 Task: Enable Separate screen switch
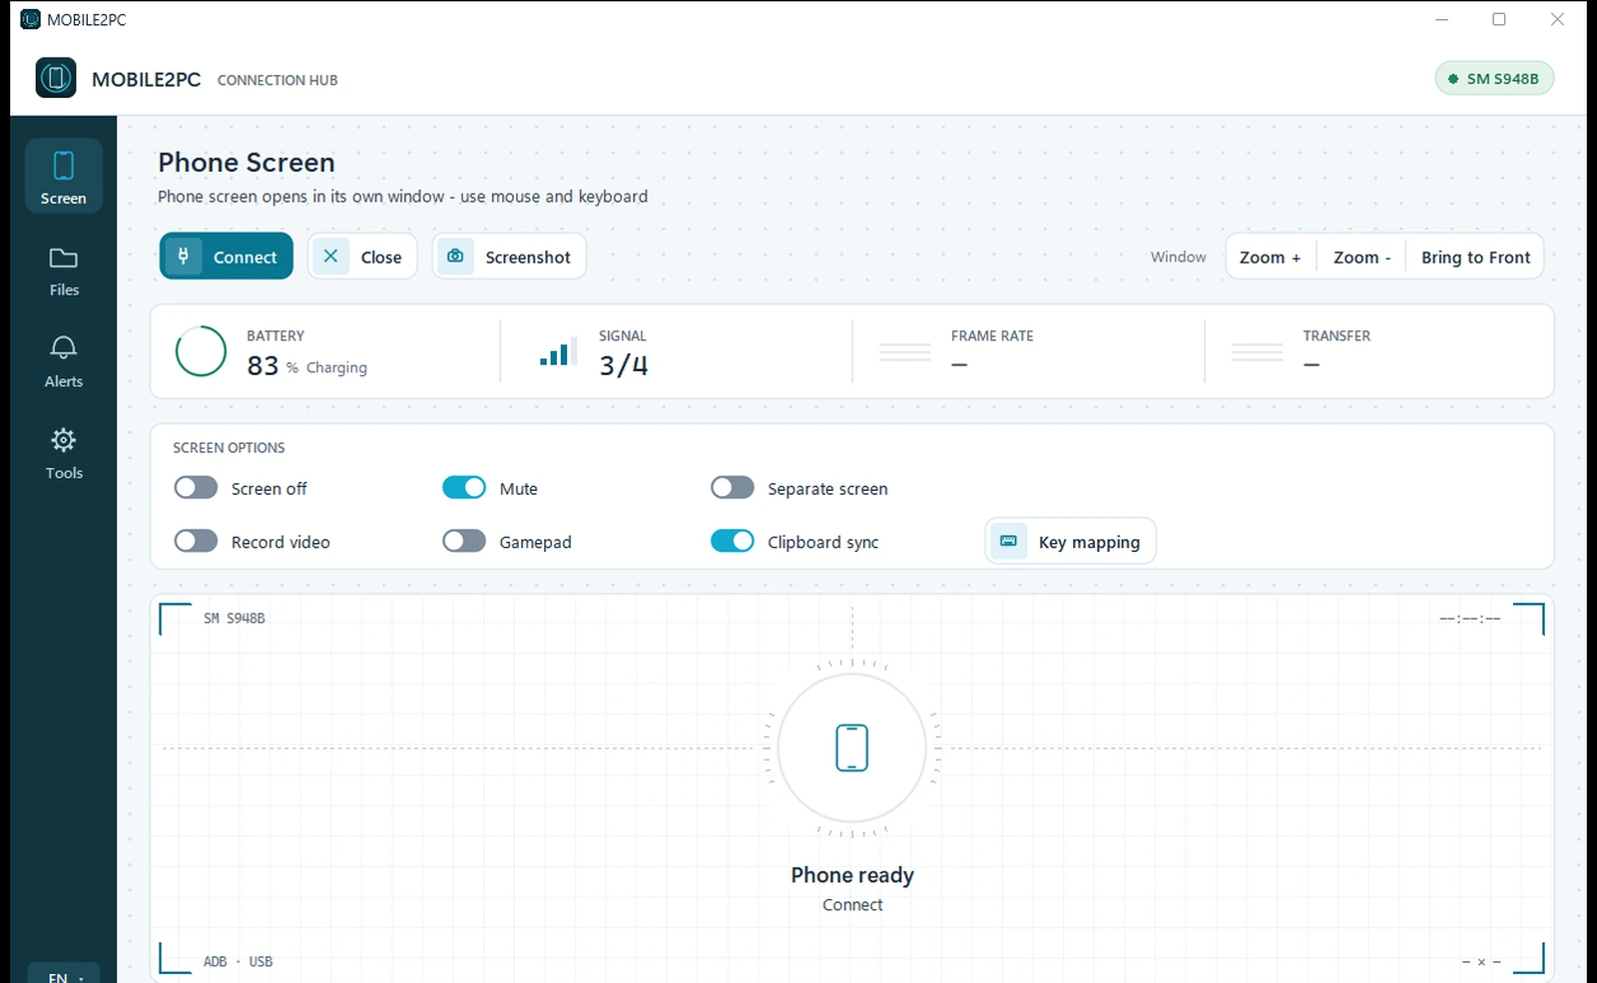(x=733, y=487)
